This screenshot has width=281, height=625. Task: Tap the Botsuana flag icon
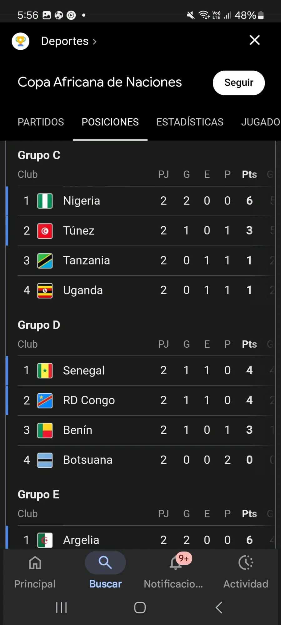45,460
